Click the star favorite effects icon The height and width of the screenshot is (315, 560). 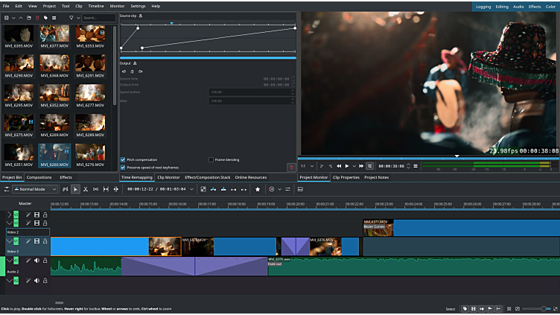(258, 189)
